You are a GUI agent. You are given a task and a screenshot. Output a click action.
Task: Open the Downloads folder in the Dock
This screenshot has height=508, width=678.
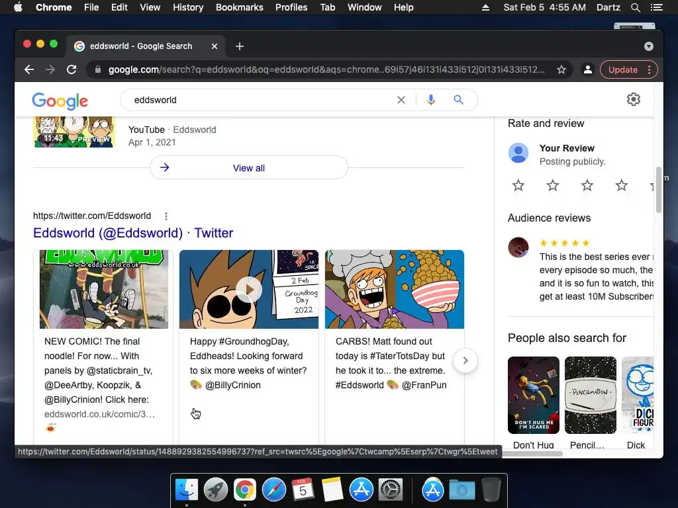pos(461,490)
